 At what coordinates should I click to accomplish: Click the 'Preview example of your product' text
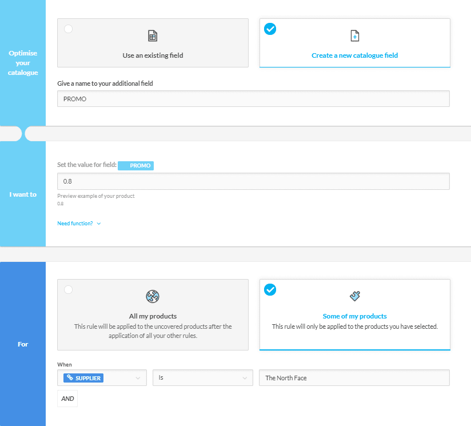click(96, 196)
